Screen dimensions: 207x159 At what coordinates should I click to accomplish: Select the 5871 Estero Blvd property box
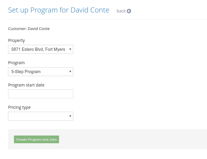pos(41,49)
